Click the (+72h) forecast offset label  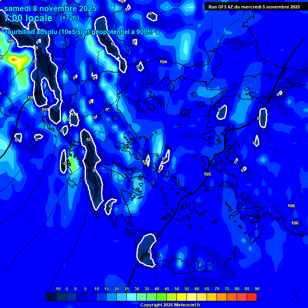(69, 18)
